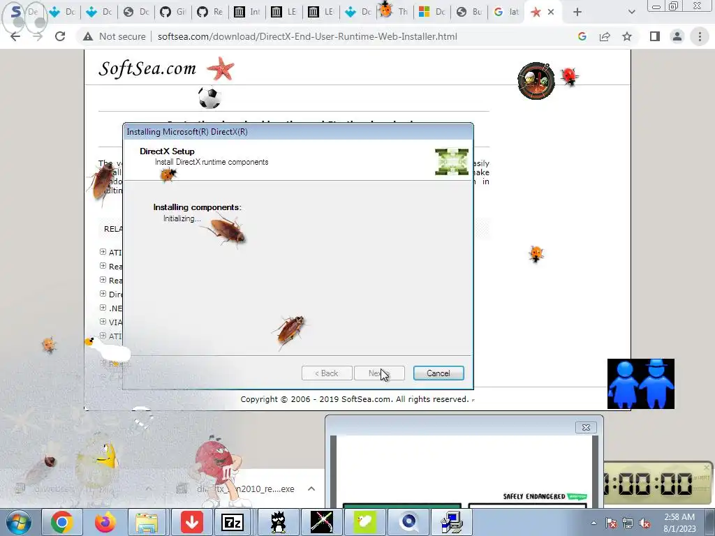
Task: Open Chrome's side panel
Action: (x=655, y=36)
